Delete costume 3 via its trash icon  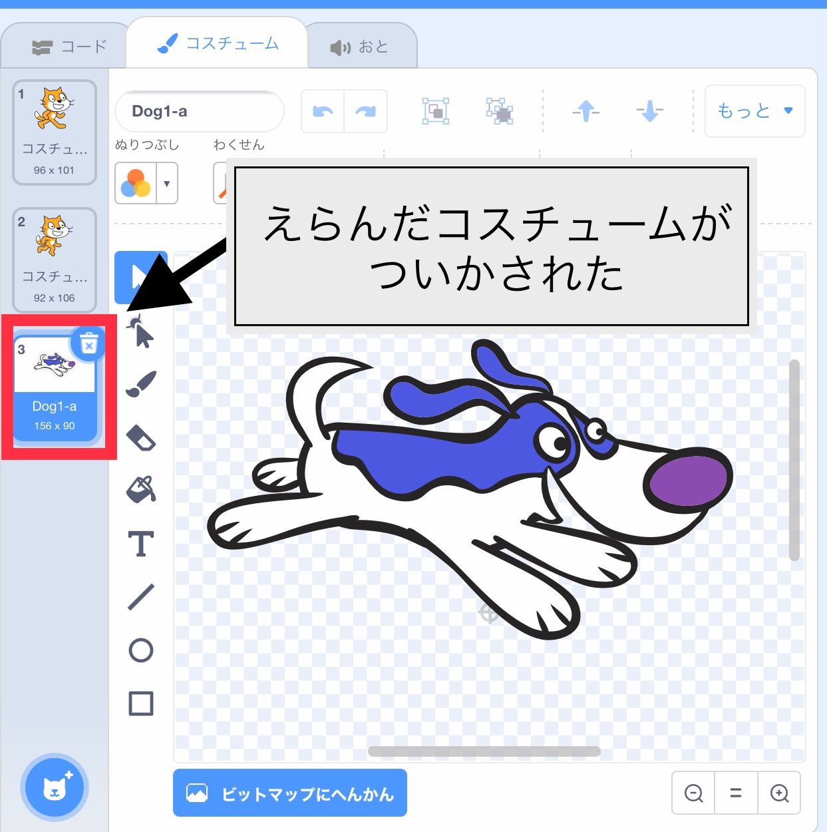click(88, 345)
